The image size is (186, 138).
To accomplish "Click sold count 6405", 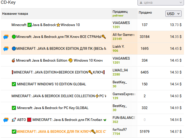I will coord(145,72).
